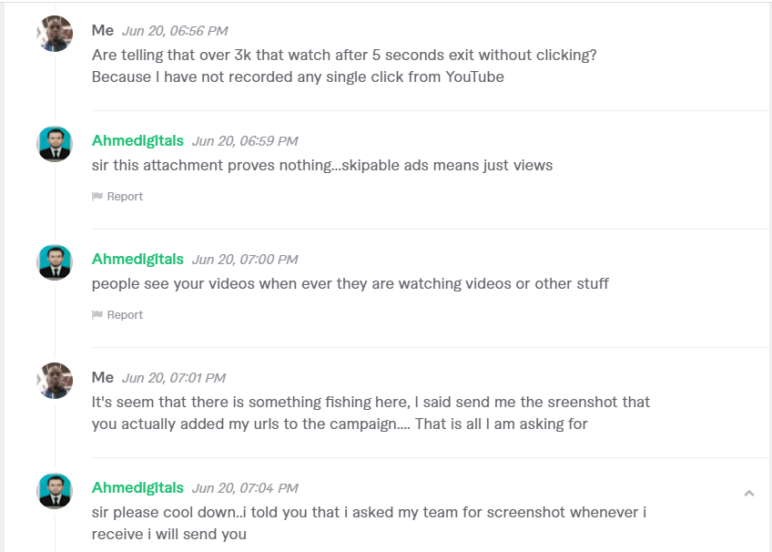Open Ahmedigitals avatar on the 06:59 PM message
772x552 pixels.
pyautogui.click(x=55, y=144)
